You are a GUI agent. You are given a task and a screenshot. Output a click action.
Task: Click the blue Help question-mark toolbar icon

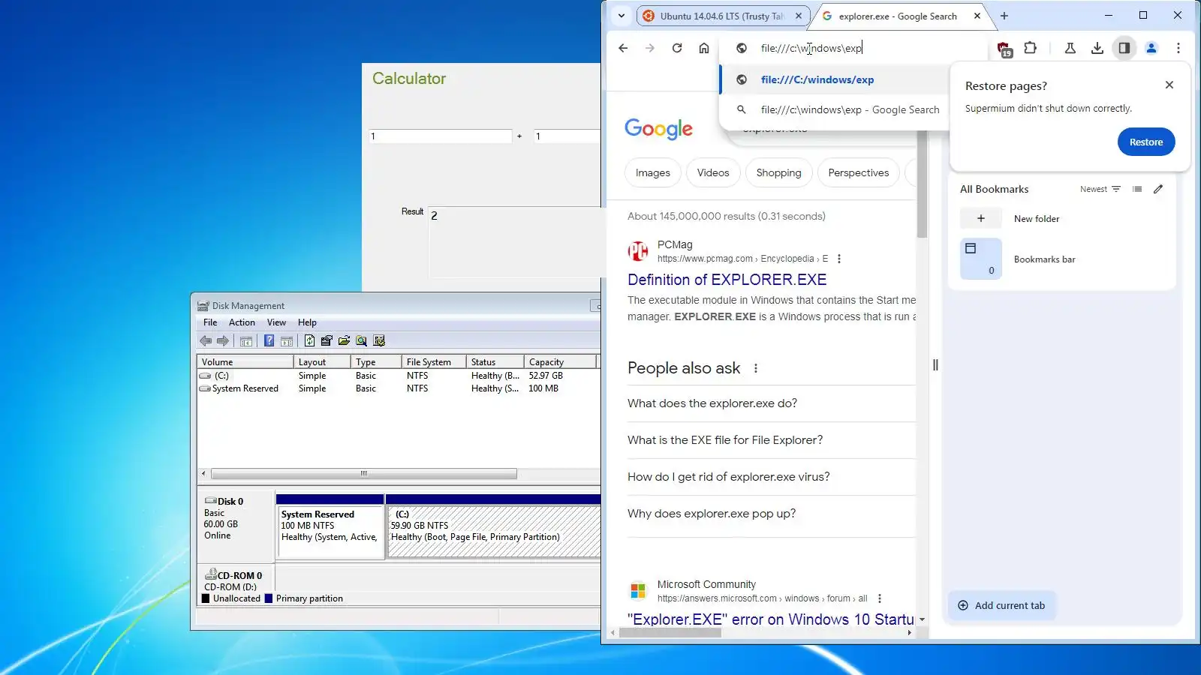coord(269,341)
